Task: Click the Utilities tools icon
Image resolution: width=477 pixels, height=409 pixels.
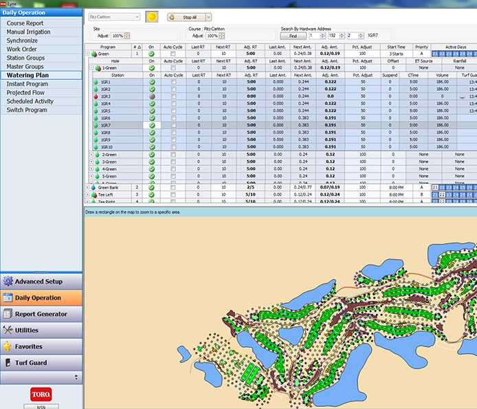Action: pos(8,330)
